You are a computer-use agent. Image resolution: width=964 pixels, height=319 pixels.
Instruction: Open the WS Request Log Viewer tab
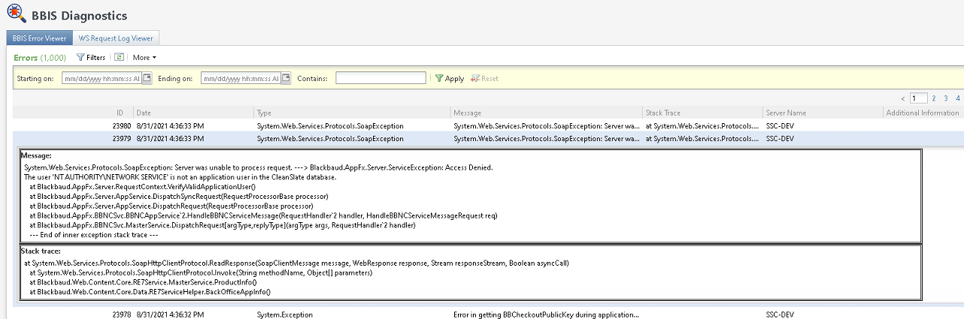tap(116, 38)
